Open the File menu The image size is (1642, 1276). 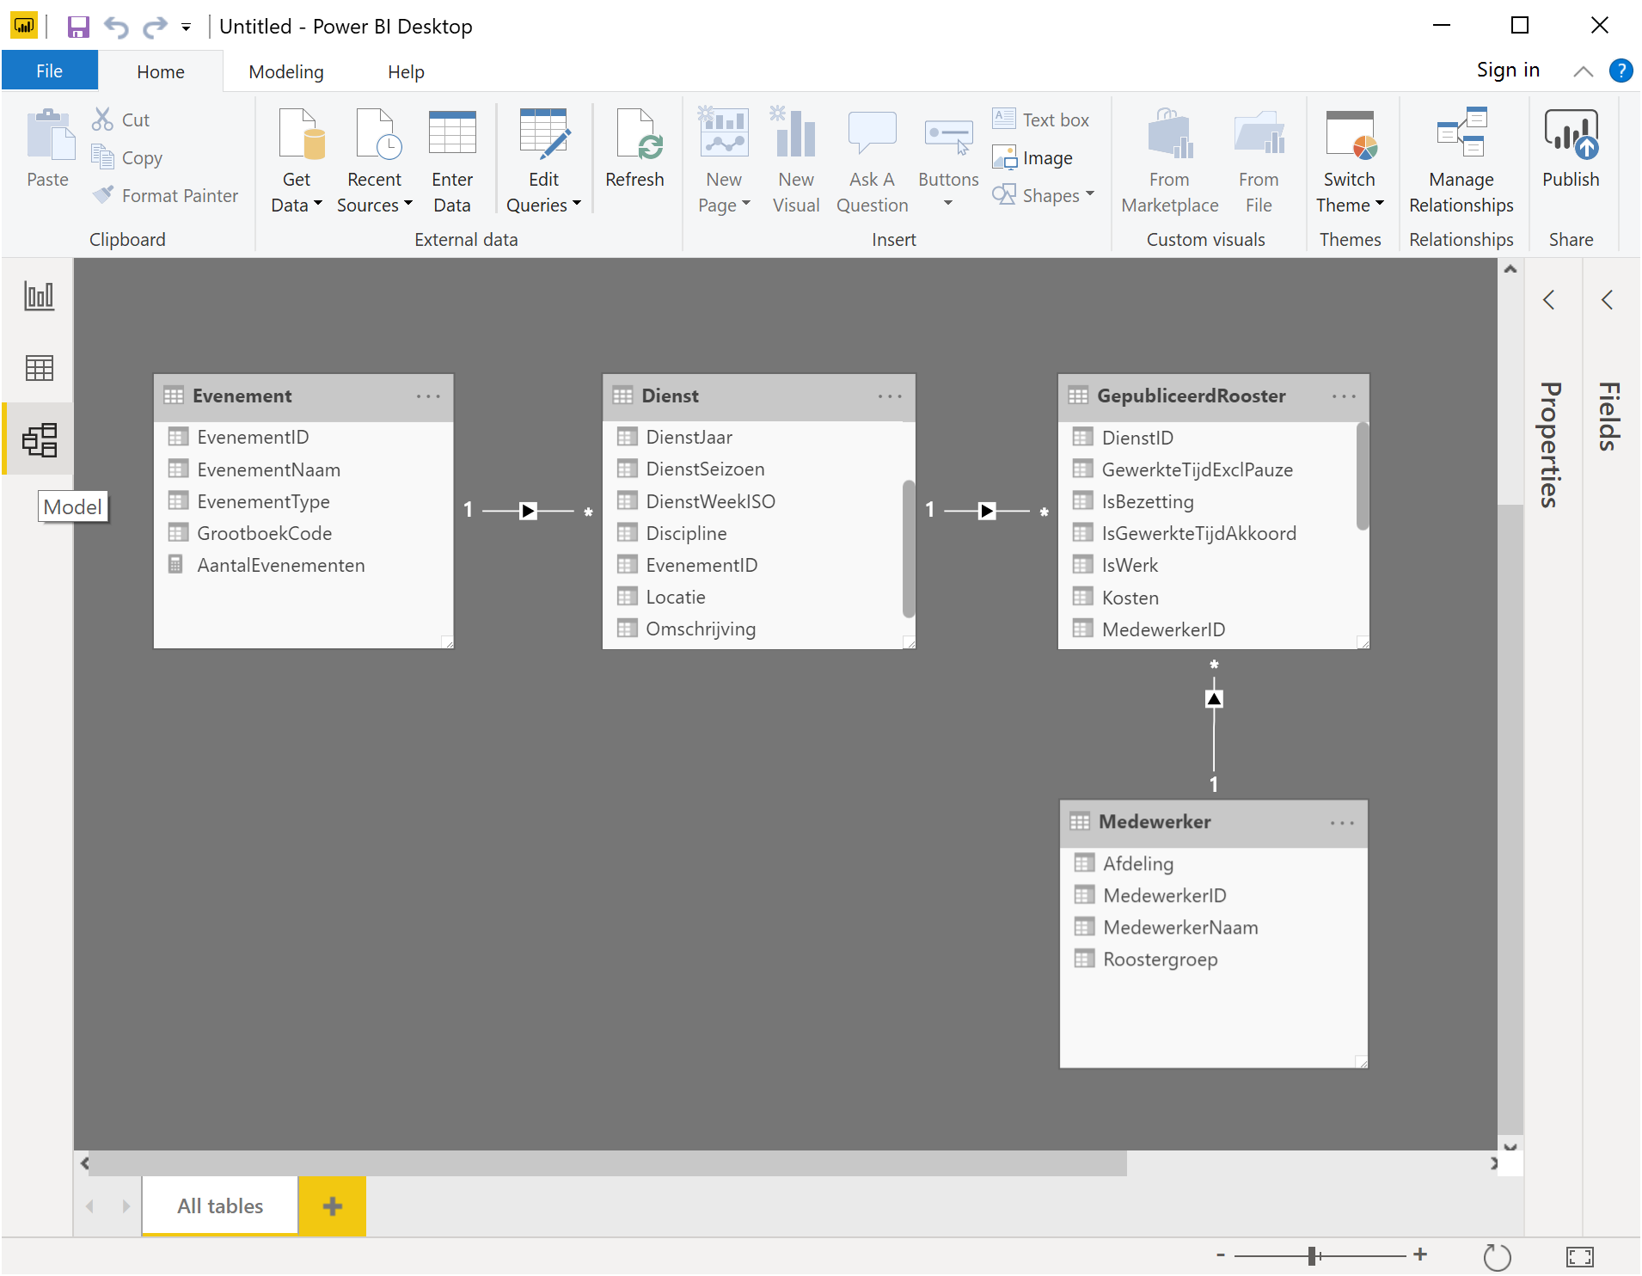click(x=50, y=71)
